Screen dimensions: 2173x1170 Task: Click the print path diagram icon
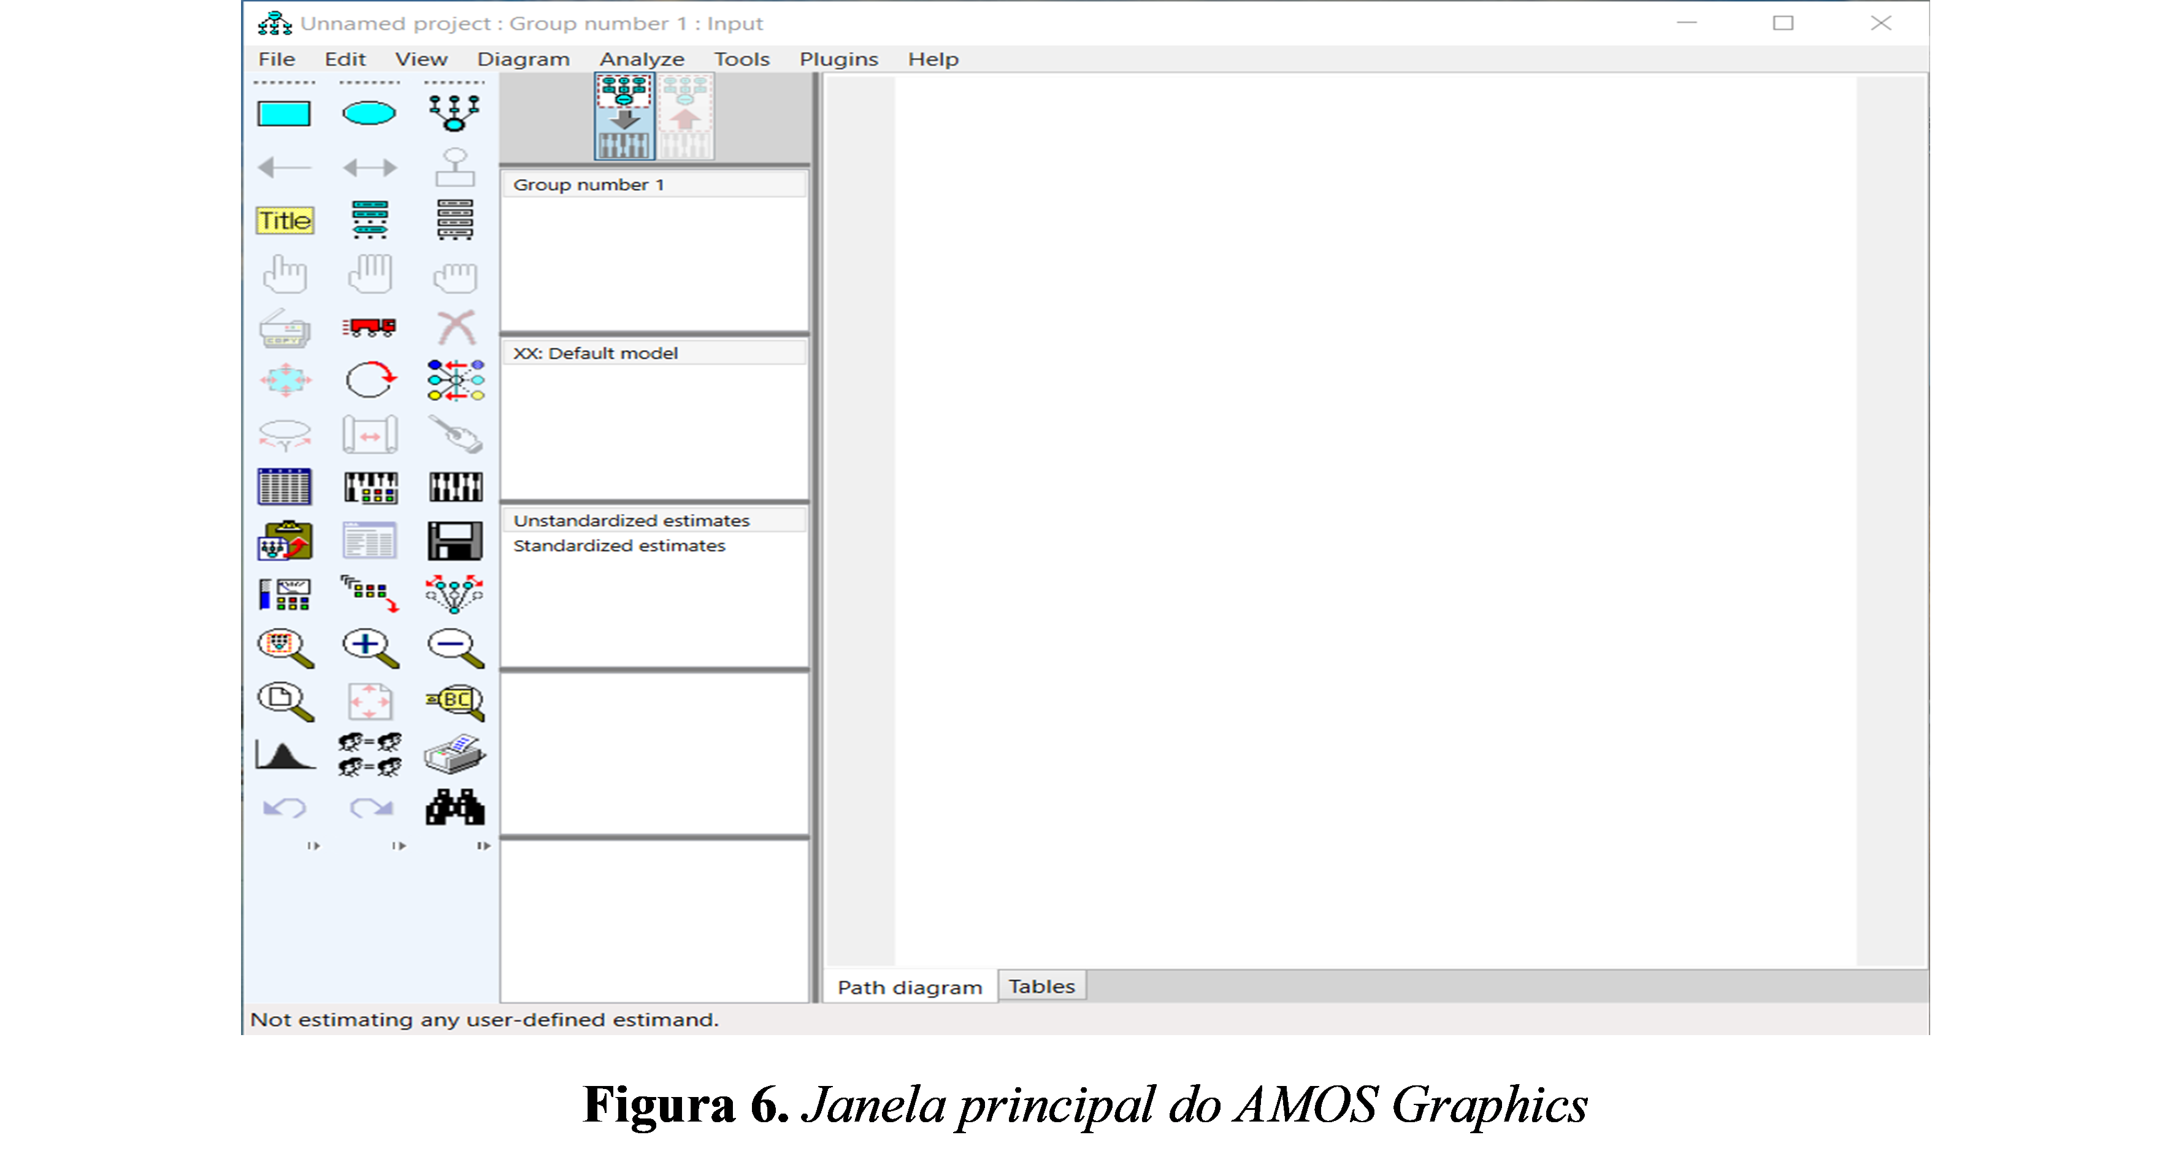454,754
